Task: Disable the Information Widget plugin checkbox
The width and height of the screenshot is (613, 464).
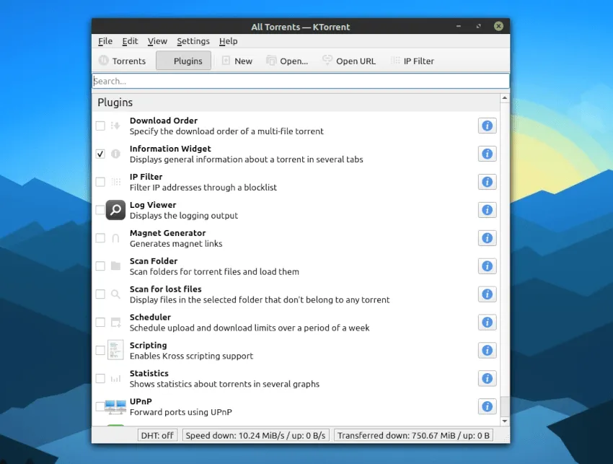Action: pyautogui.click(x=100, y=154)
